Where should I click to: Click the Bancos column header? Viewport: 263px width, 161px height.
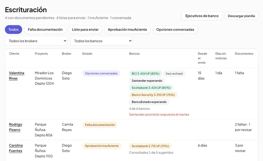(134, 54)
